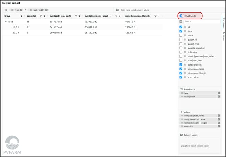Open the Group column menu
The width and height of the screenshot is (226, 157).
click(22, 16)
